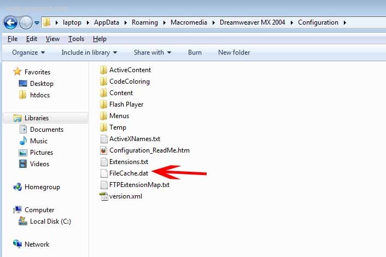
Task: Open the Edit menu
Action: coord(32,39)
